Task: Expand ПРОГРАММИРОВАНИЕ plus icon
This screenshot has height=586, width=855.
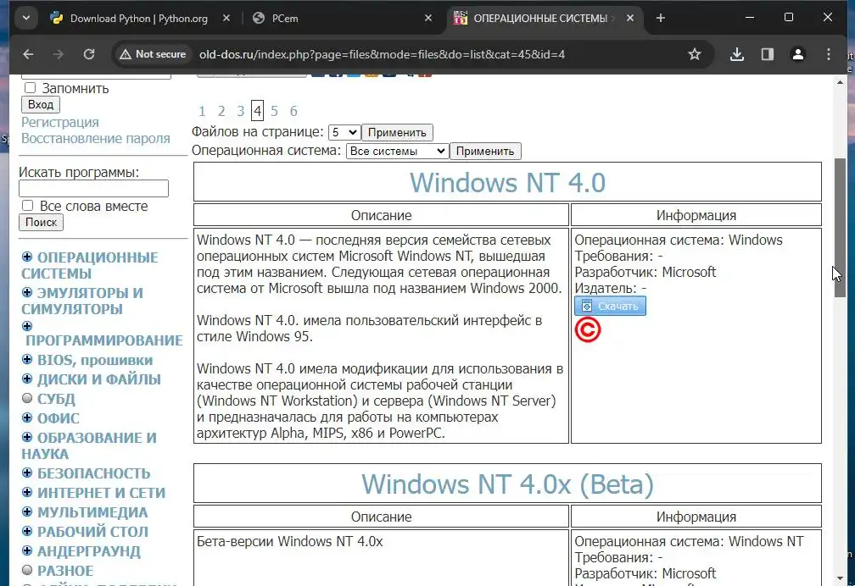Action: [27, 326]
